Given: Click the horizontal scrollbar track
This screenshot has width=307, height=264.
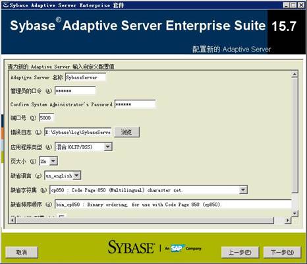Looking at the screenshot, I should tap(145, 220).
